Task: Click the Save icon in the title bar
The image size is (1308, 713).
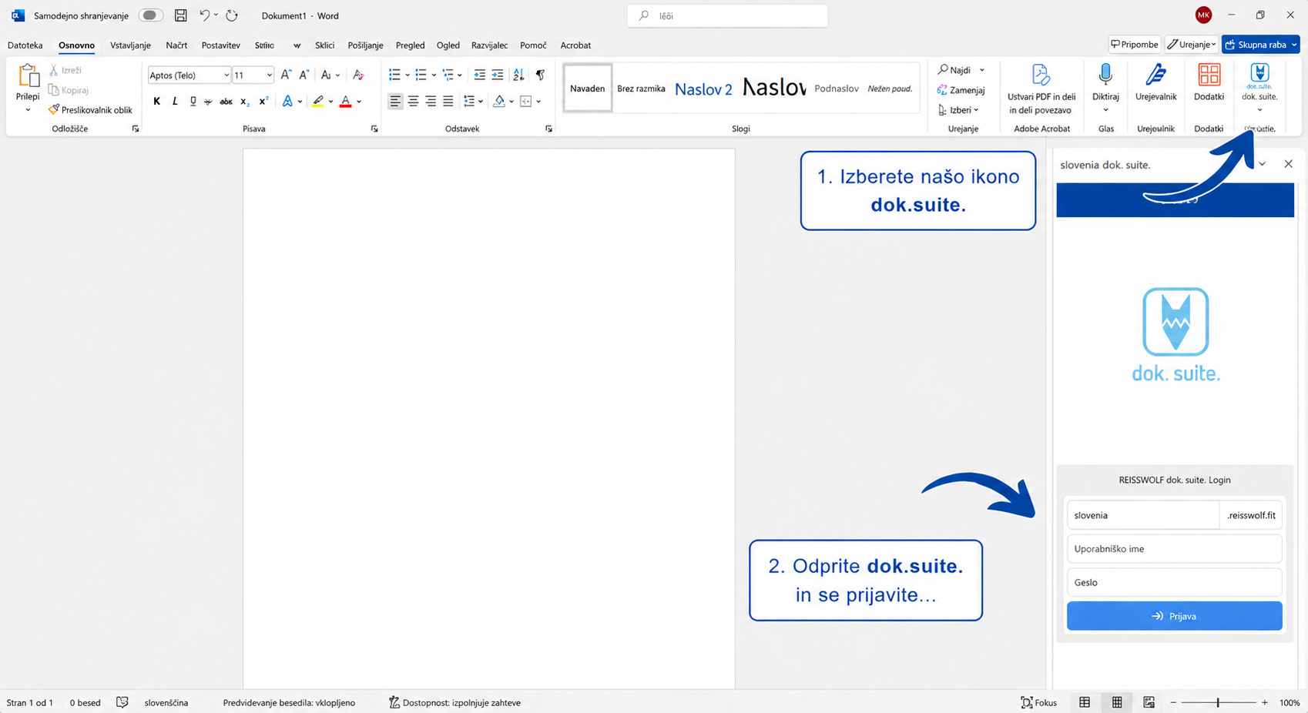Action: (180, 15)
